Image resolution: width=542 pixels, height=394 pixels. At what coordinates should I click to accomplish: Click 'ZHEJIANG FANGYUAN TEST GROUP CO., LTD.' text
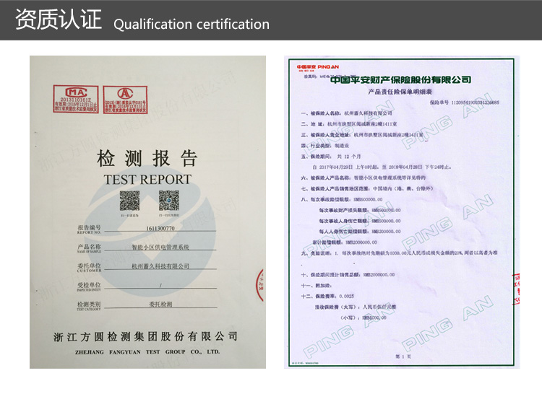point(147,352)
